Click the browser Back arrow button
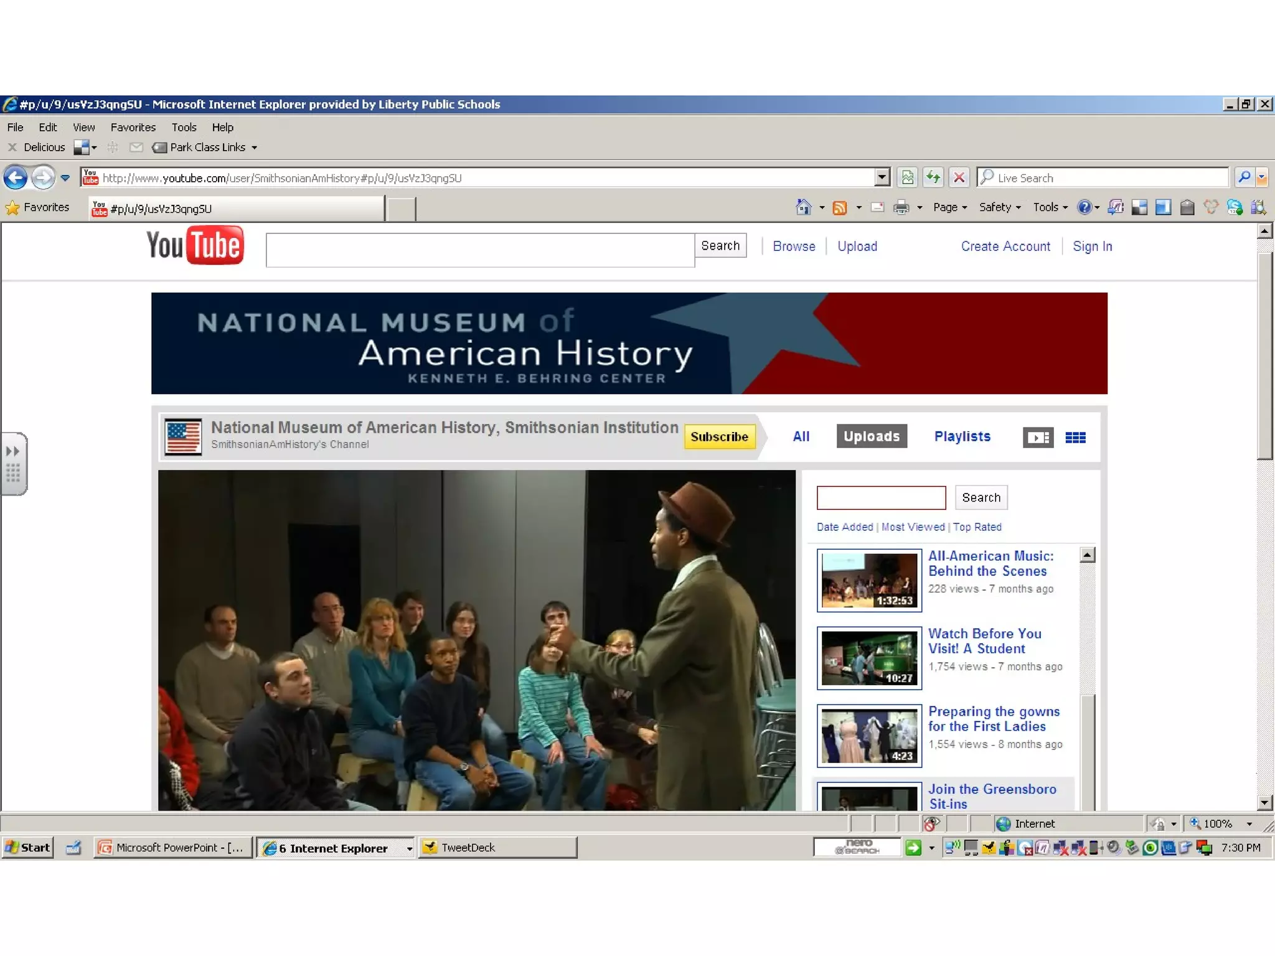 pos(16,178)
